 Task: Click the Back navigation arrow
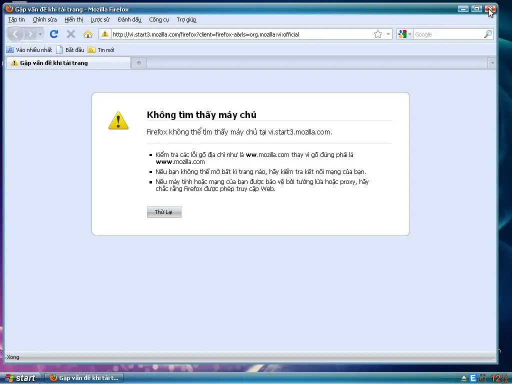[15, 34]
